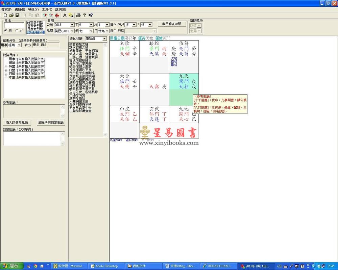338x270 pixels.
Task: Select the 男 radio button
Action: point(6,31)
